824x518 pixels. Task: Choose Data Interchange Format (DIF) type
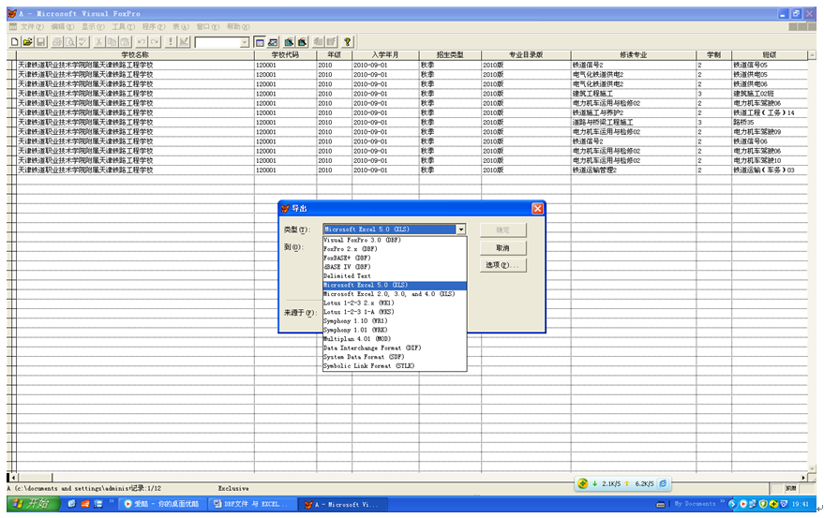pyautogui.click(x=395, y=348)
